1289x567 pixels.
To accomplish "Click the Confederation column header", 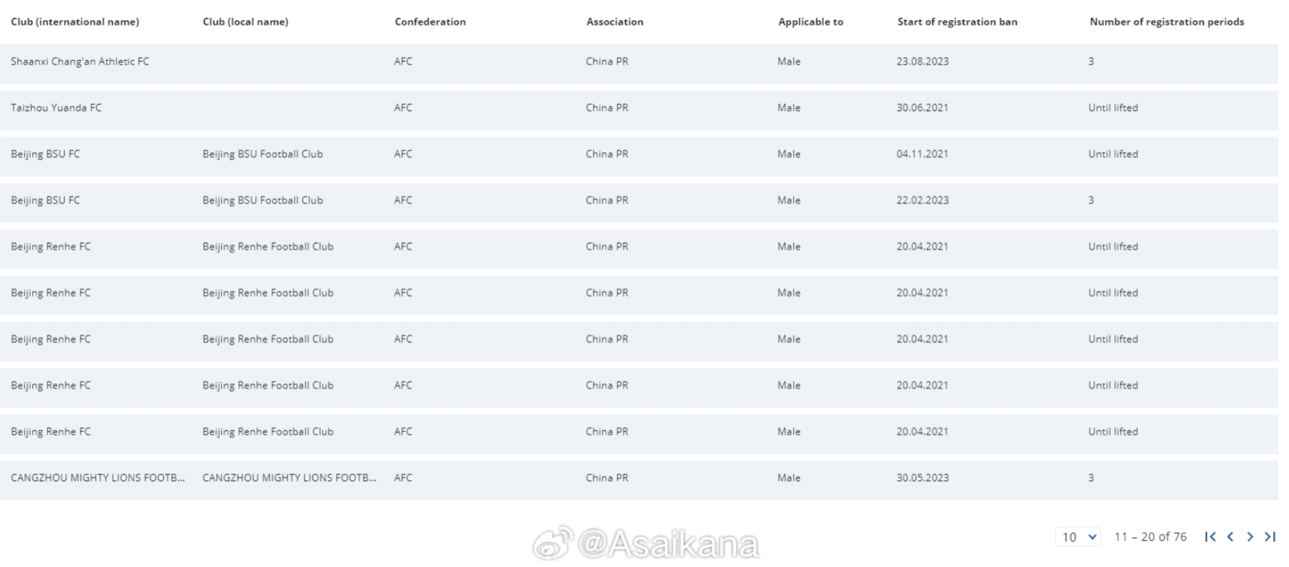I will click(430, 22).
